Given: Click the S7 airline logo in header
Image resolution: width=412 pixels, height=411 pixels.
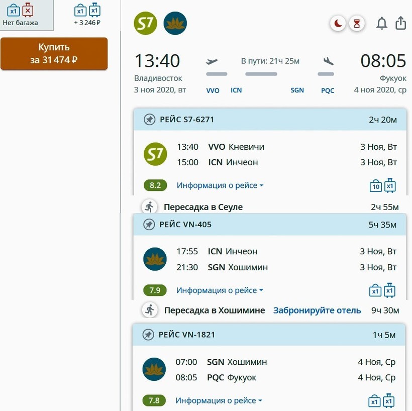Looking at the screenshot, I should tap(146, 23).
